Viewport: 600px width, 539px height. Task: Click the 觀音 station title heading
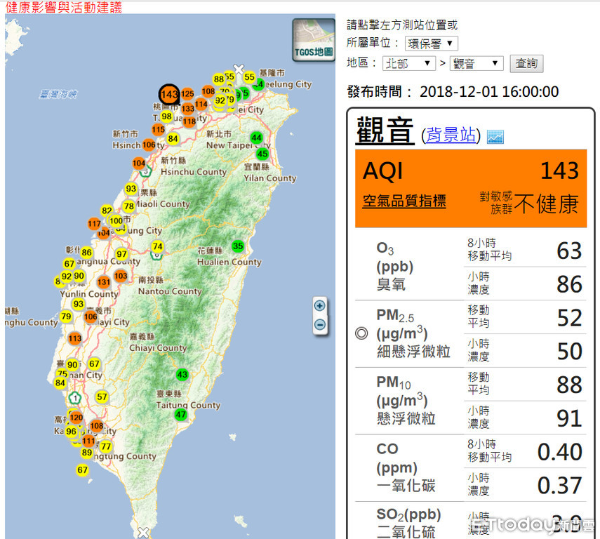pyautogui.click(x=385, y=131)
